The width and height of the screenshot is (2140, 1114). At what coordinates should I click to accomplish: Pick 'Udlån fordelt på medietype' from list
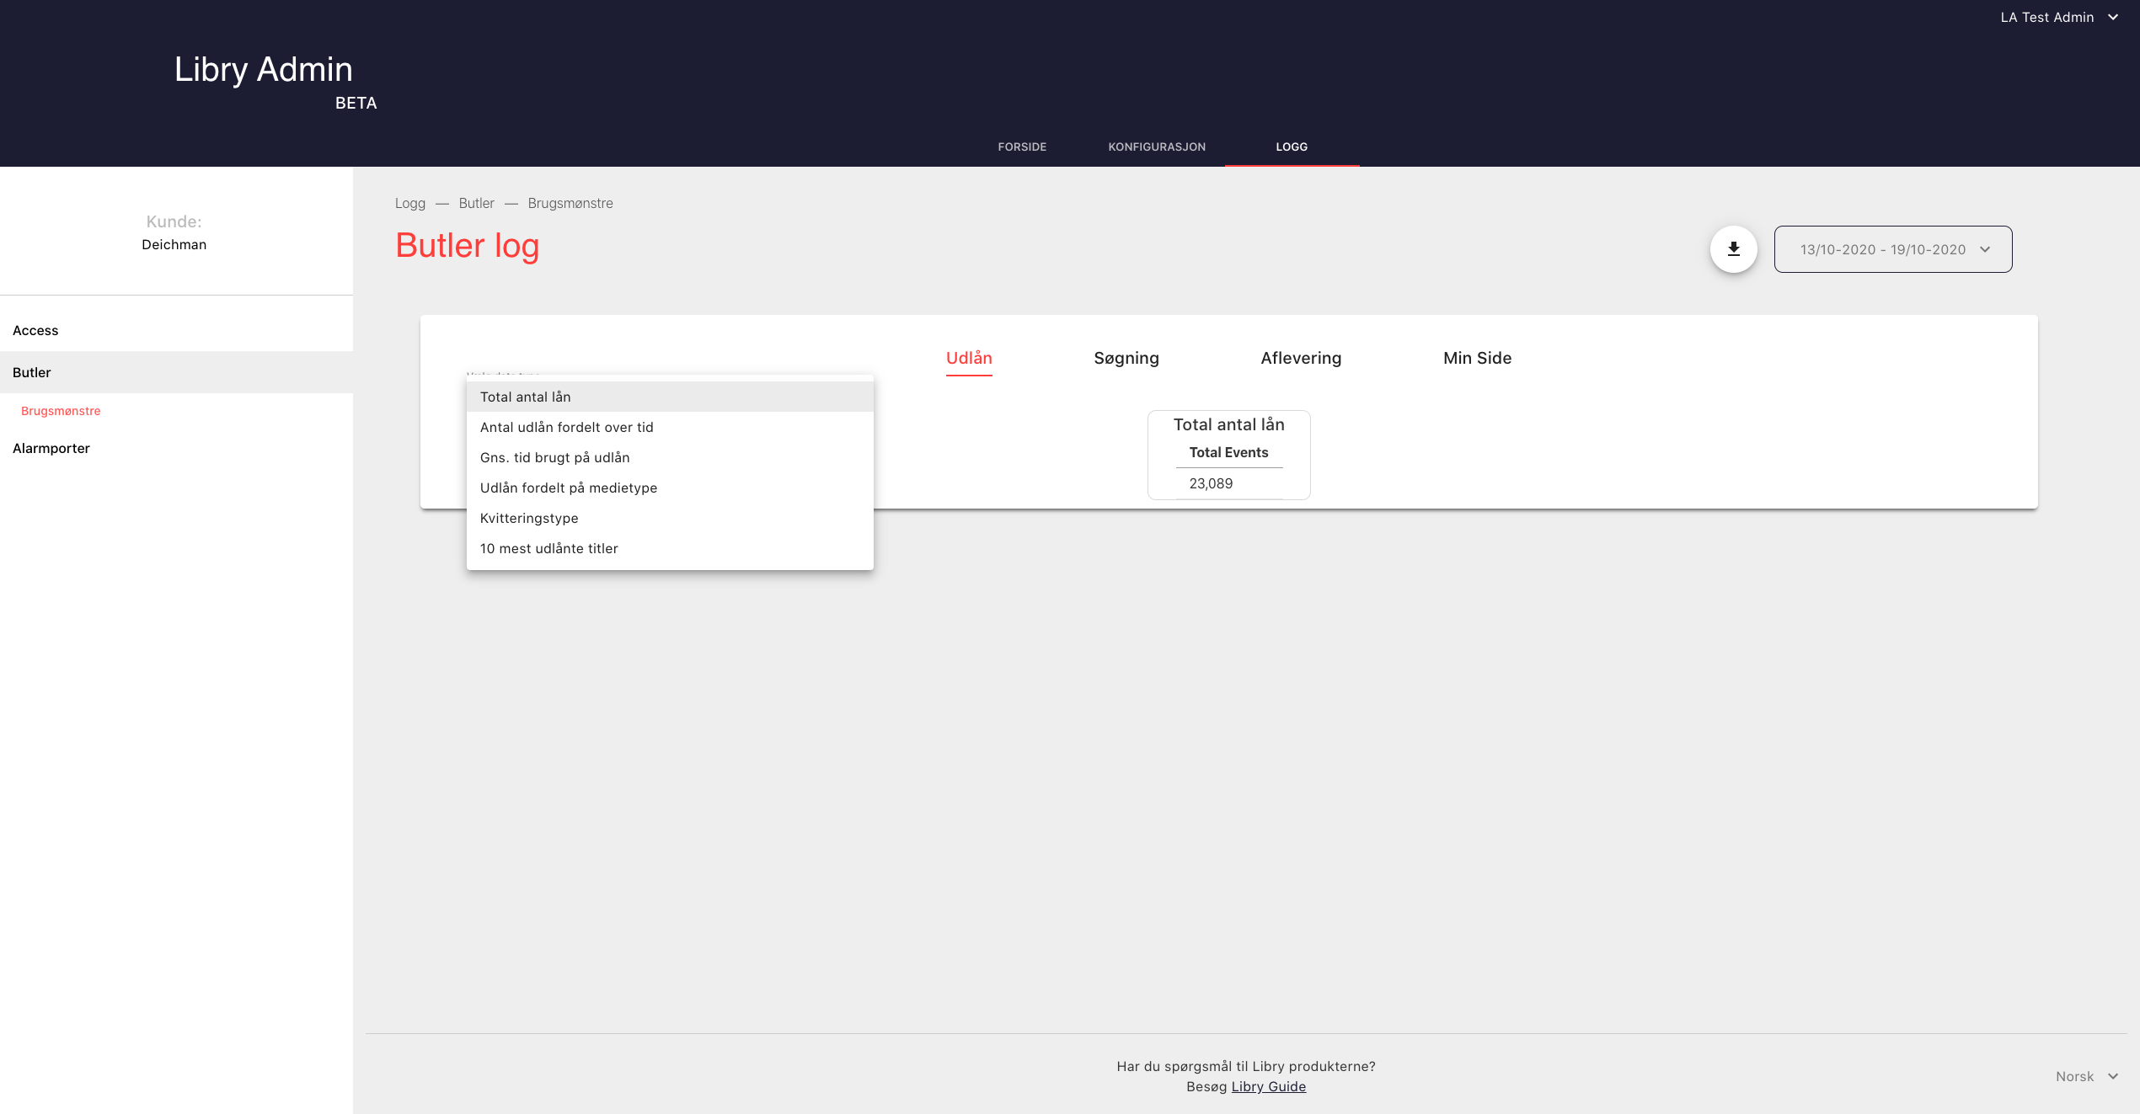coord(569,488)
